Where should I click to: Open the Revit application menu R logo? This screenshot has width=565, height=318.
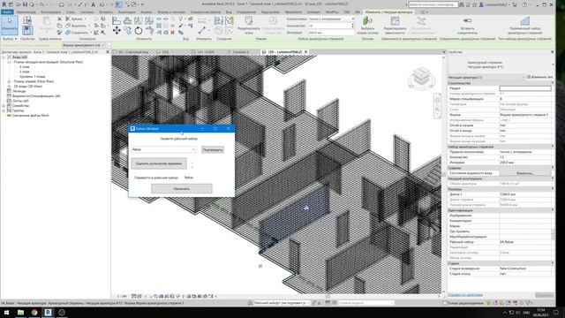4,4
